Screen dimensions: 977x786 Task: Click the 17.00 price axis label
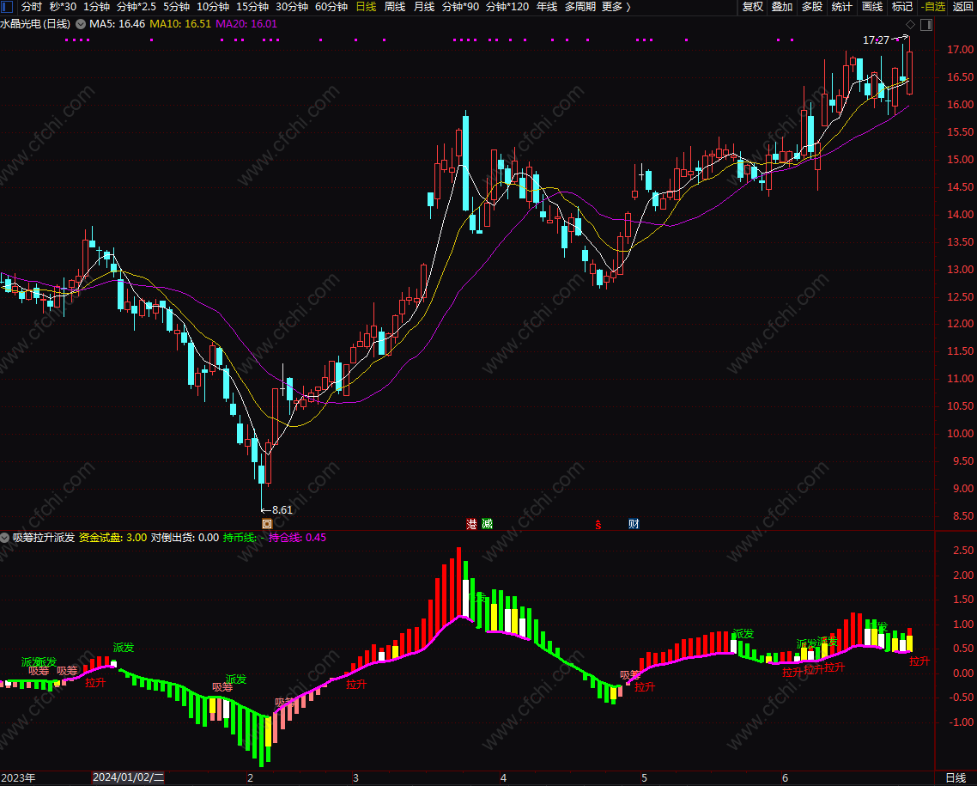pos(960,50)
